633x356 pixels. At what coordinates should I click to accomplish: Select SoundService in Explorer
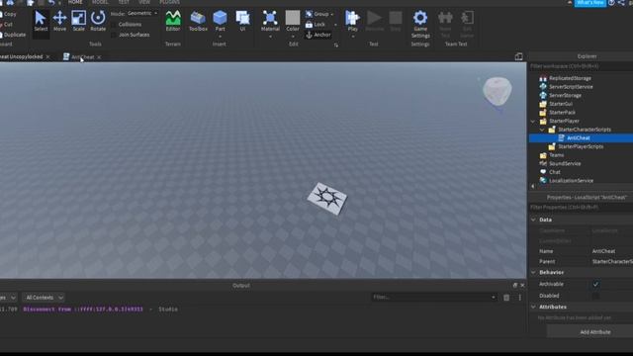tap(565, 163)
